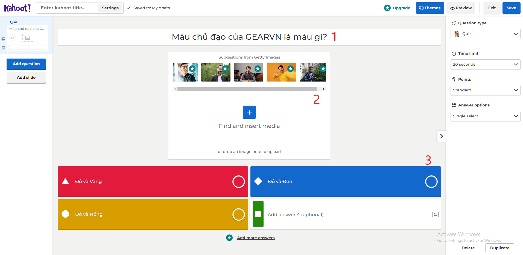Open the Answer options Single select dropdown
Viewport: 523px width, 255px height.
click(x=485, y=116)
